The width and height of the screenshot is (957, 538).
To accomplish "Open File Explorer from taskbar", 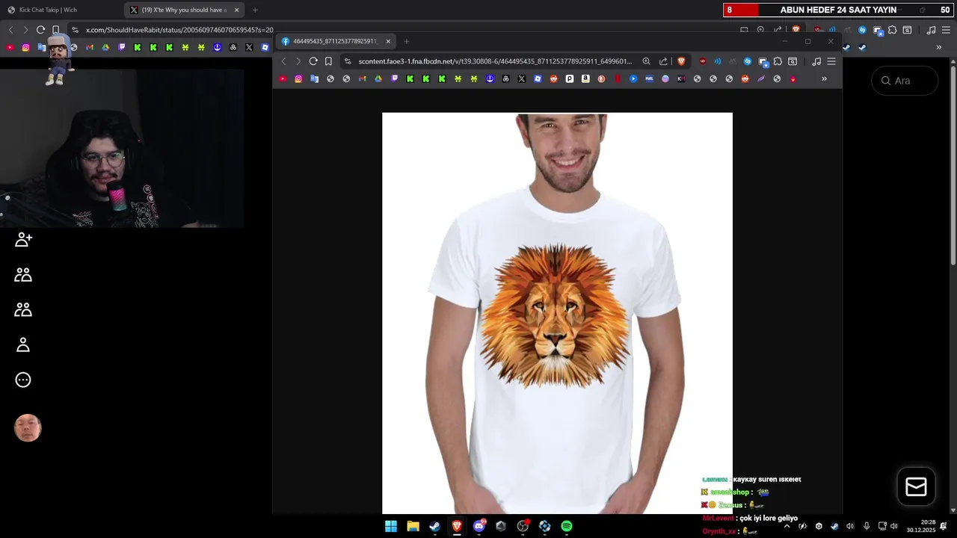I will 413,526.
